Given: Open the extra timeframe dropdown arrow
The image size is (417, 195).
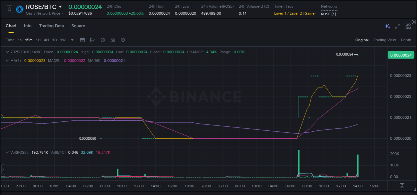Looking at the screenshot, I should (x=72, y=40).
